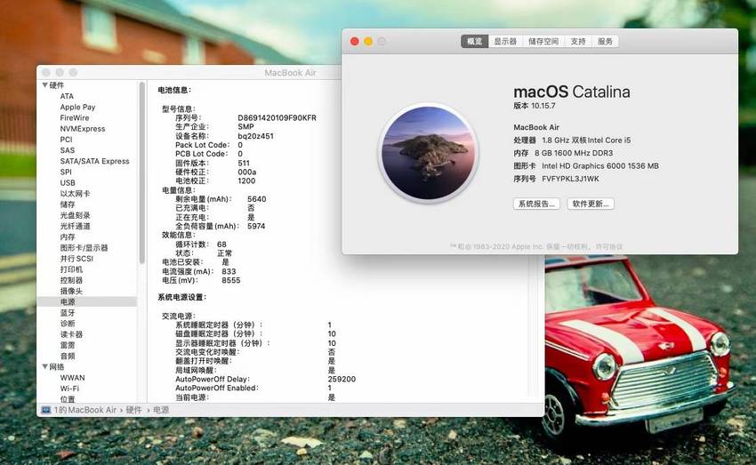This screenshot has height=465, width=756.
Task: Click the 系统报告... button
Action: (x=536, y=204)
